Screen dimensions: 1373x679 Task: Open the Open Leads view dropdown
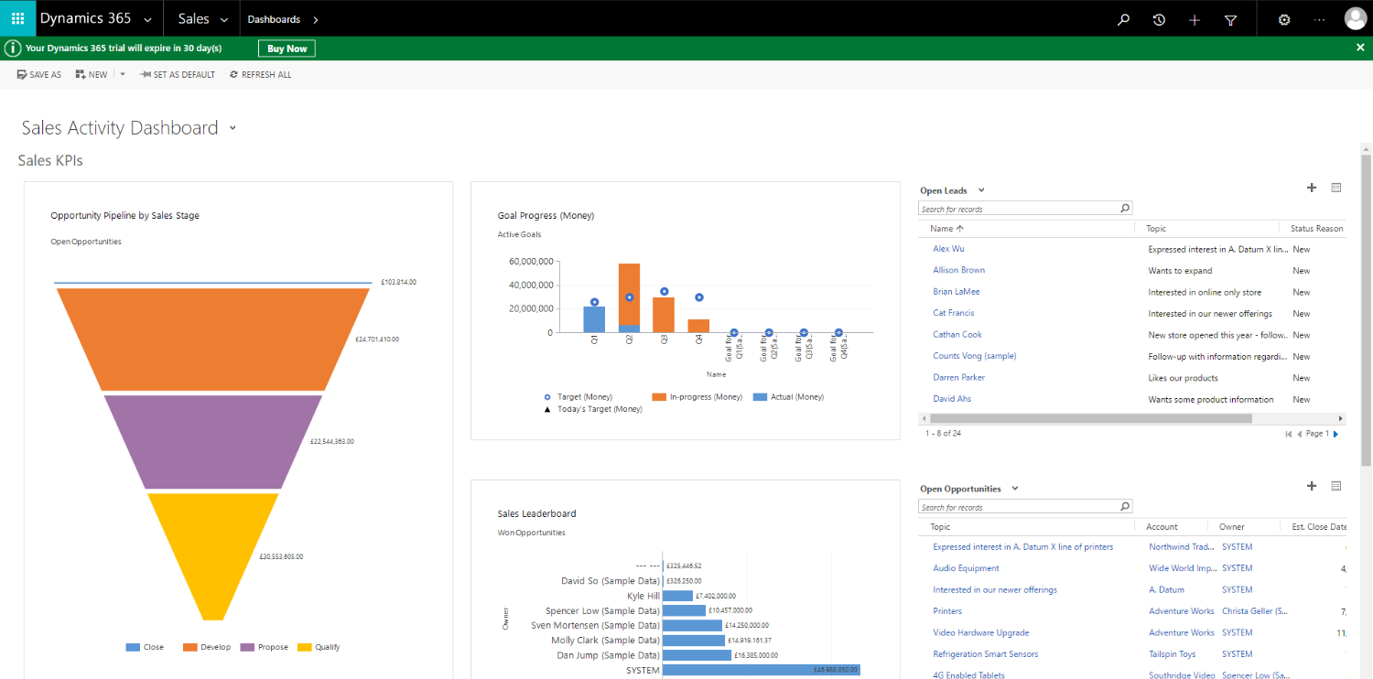pyautogui.click(x=982, y=190)
